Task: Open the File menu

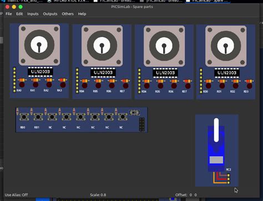Action: pyautogui.click(x=9, y=14)
